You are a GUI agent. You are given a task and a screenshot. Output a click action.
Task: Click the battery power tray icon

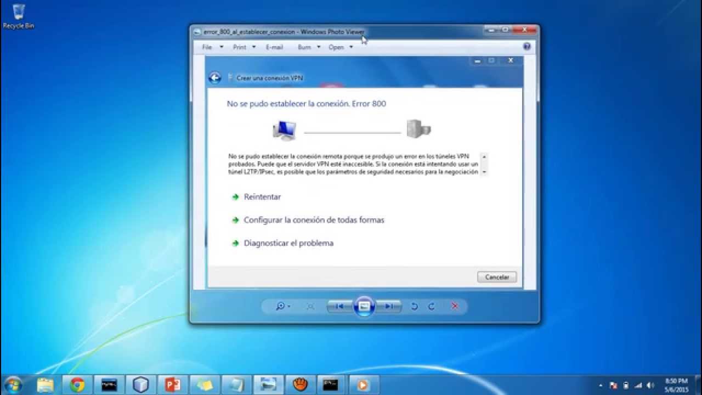pos(626,385)
